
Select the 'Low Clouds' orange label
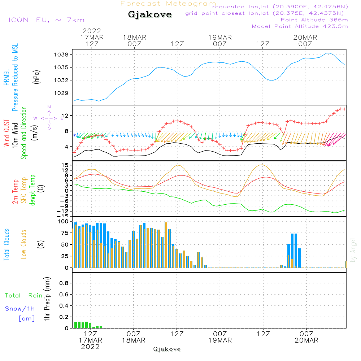click(x=23, y=244)
